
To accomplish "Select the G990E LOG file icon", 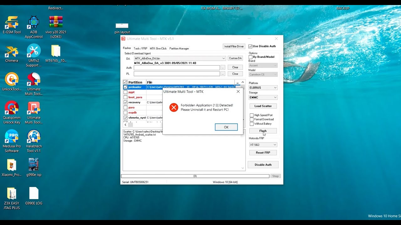I will click(x=34, y=196).
